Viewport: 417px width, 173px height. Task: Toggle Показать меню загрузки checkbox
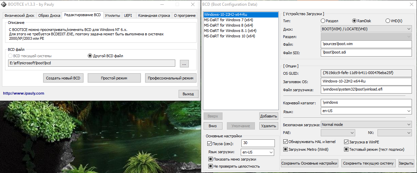(x=210, y=159)
